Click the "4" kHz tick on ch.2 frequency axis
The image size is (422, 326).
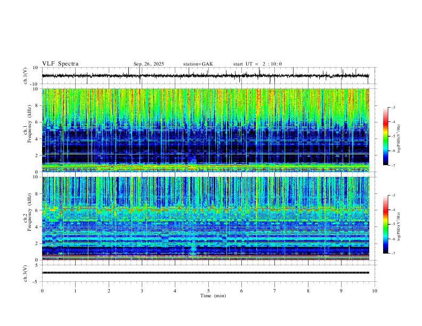tap(37, 227)
